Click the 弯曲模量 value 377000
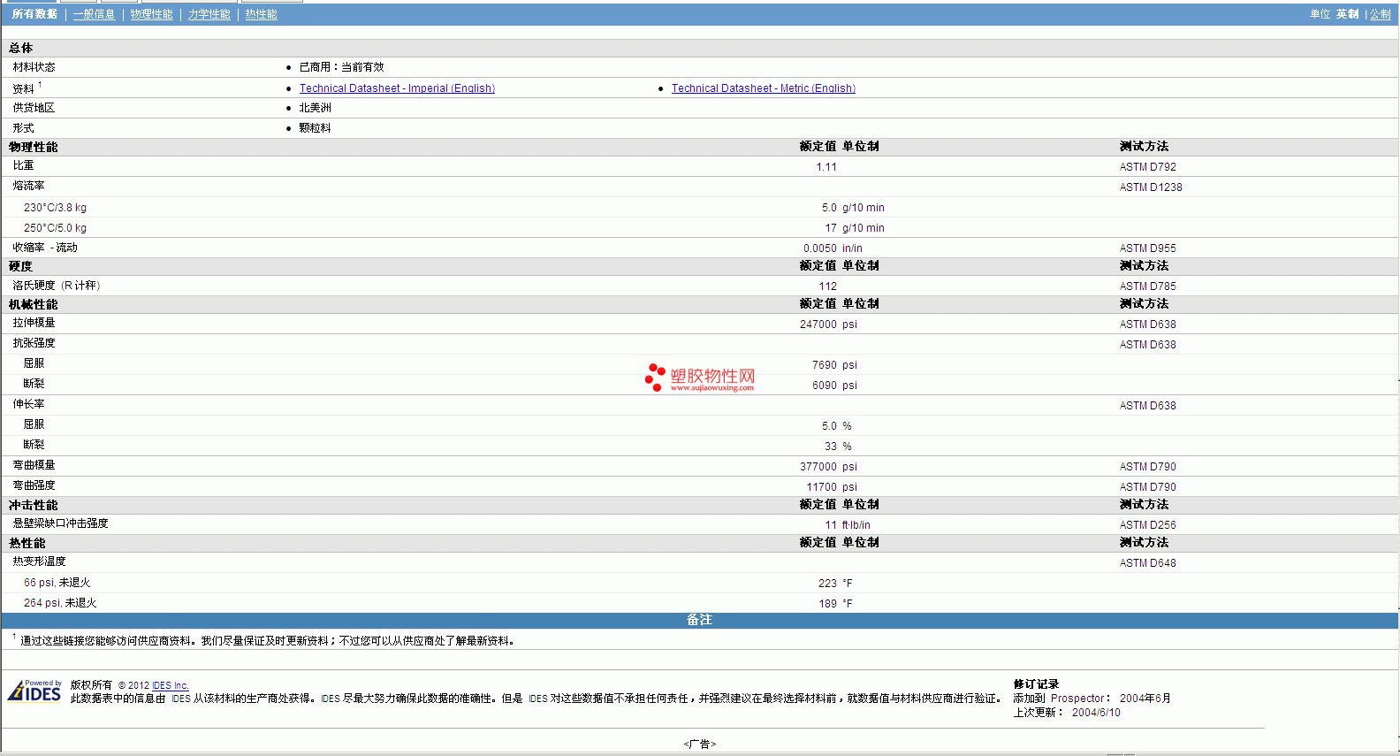The width and height of the screenshot is (1400, 756). point(818,467)
